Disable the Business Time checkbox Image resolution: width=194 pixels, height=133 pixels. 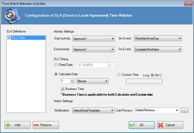(63, 89)
